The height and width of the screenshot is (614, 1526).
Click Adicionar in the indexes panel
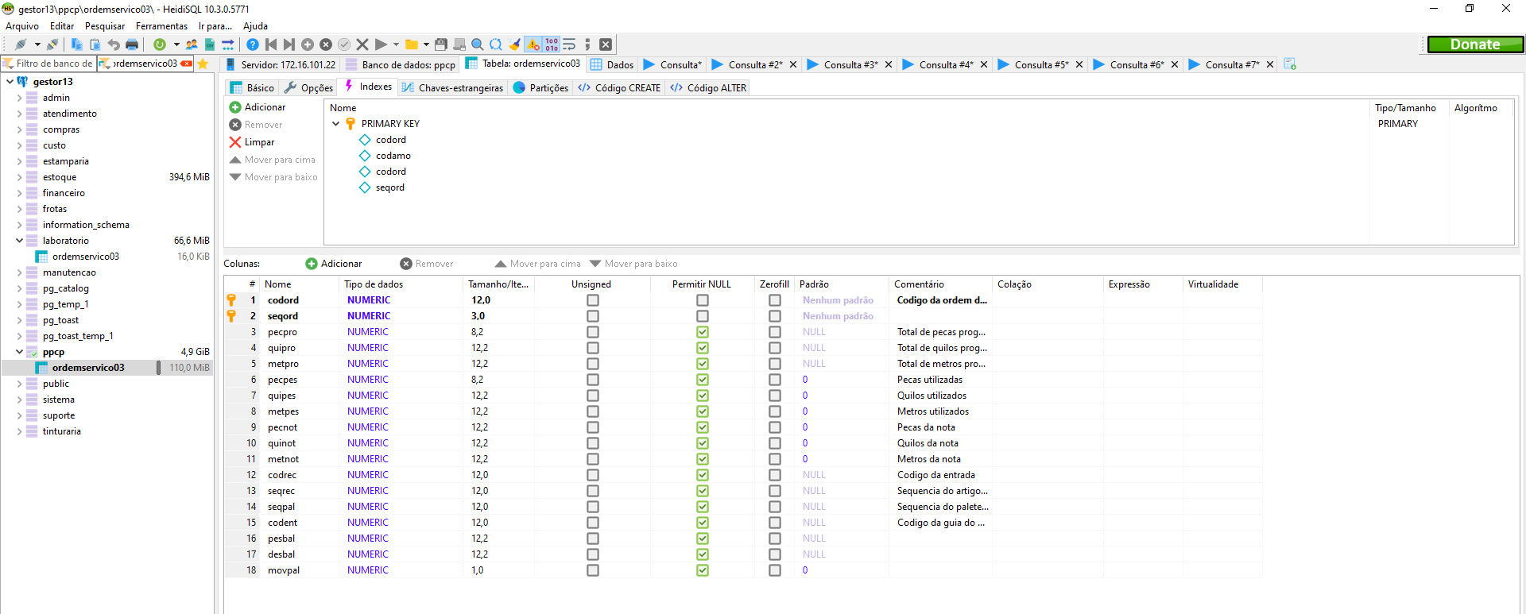258,107
